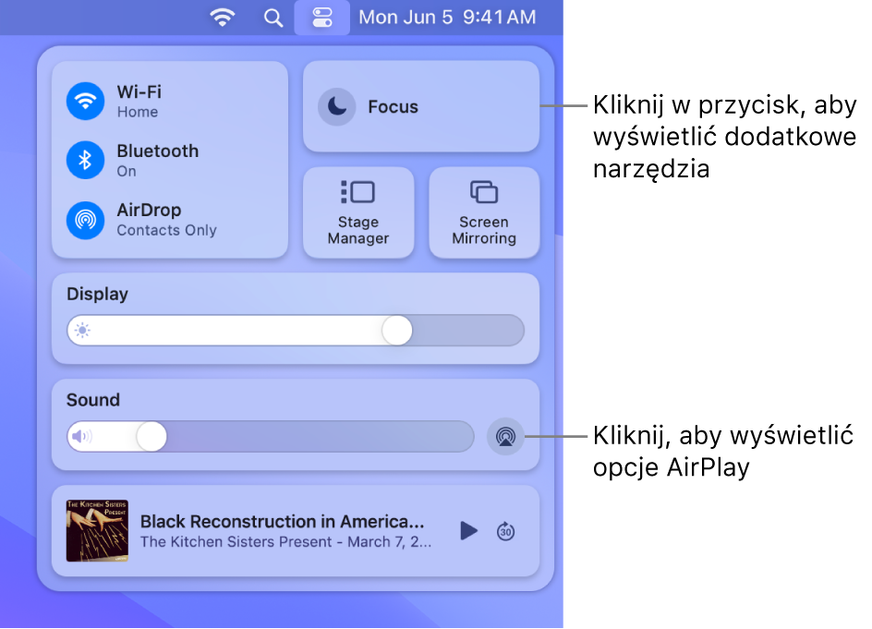Expand the Sound section
Viewport: 872px width, 629px height.
(92, 399)
